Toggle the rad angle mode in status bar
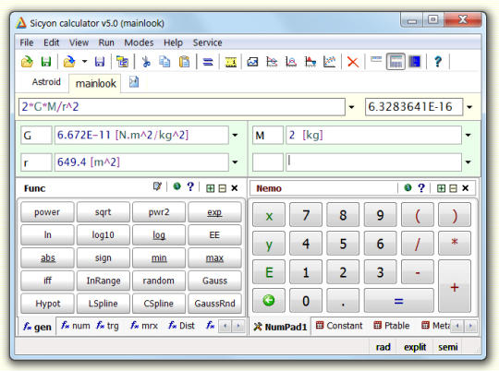Viewport: 499px width, 371px height. 383,347
